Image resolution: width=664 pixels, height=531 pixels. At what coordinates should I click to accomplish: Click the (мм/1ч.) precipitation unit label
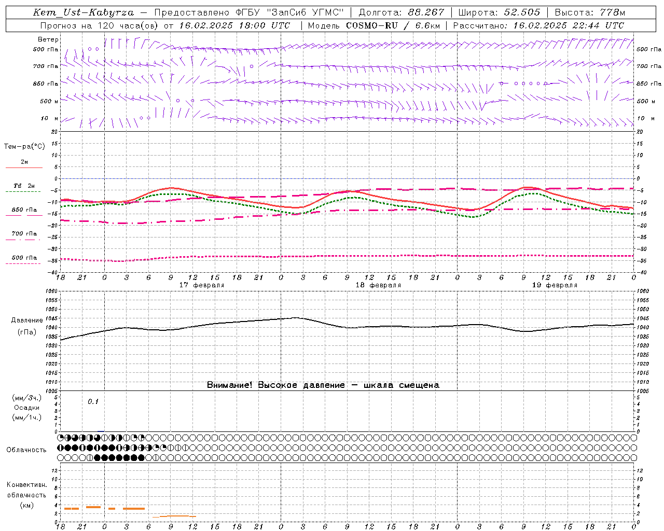click(x=27, y=417)
